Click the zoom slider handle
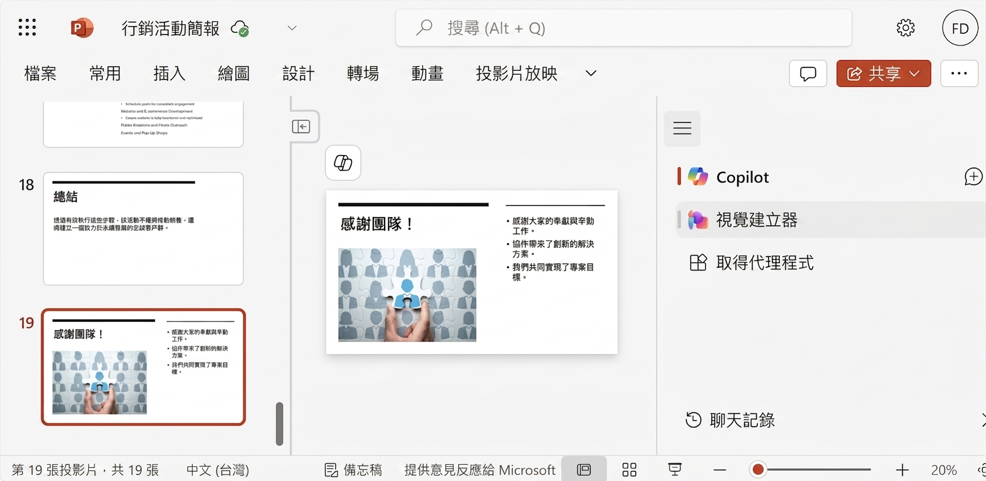This screenshot has width=986, height=481. coord(758,470)
